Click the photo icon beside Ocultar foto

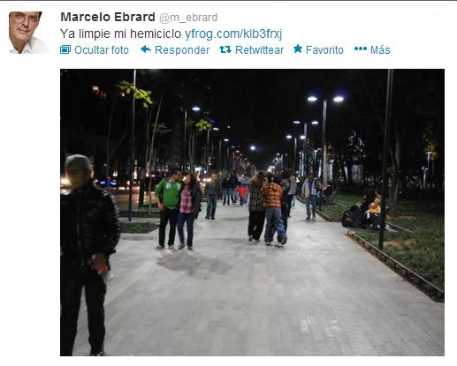(x=65, y=49)
